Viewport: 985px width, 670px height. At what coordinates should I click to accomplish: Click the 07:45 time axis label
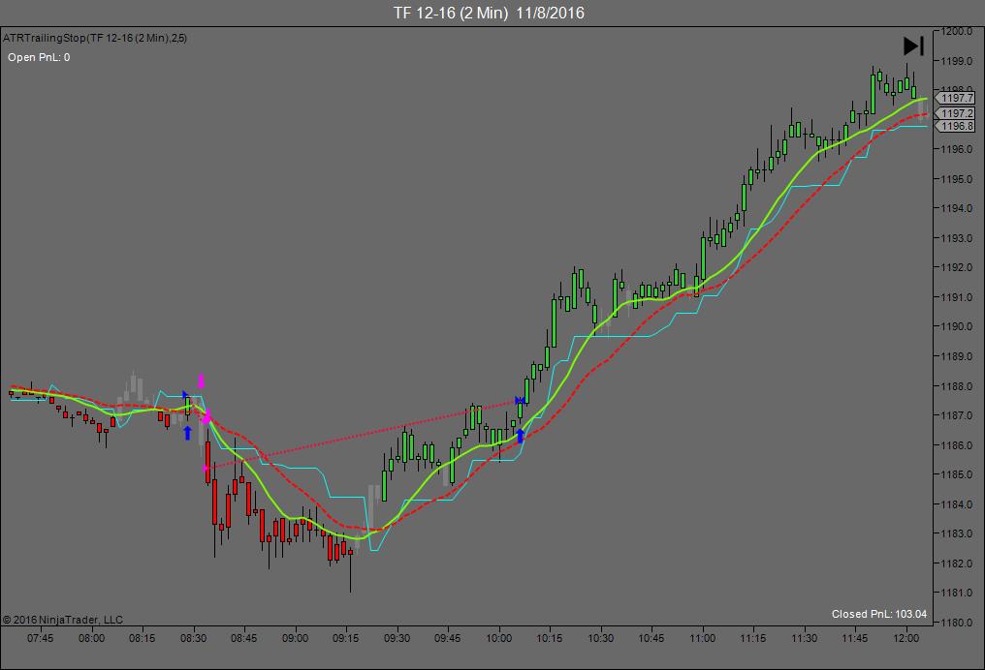coord(40,638)
